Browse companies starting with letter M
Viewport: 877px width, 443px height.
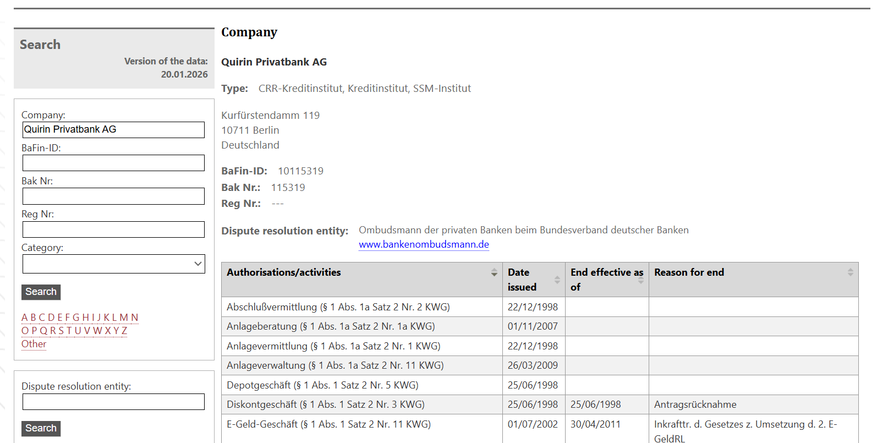[x=124, y=318]
